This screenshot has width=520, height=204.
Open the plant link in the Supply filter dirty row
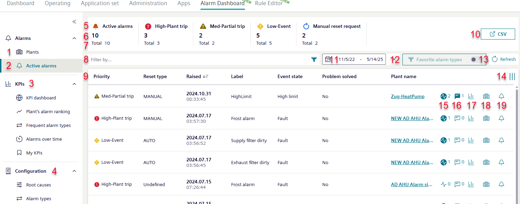[x=412, y=140]
